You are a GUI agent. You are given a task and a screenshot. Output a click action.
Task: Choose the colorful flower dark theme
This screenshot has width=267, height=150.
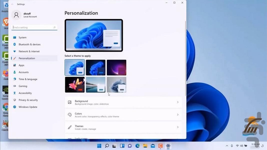[75, 85]
